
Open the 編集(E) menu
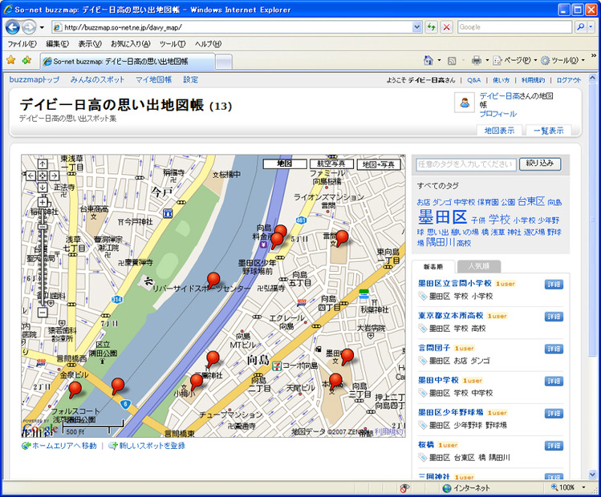58,44
